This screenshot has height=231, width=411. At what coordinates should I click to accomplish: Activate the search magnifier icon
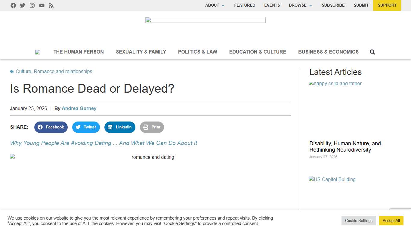point(372,52)
